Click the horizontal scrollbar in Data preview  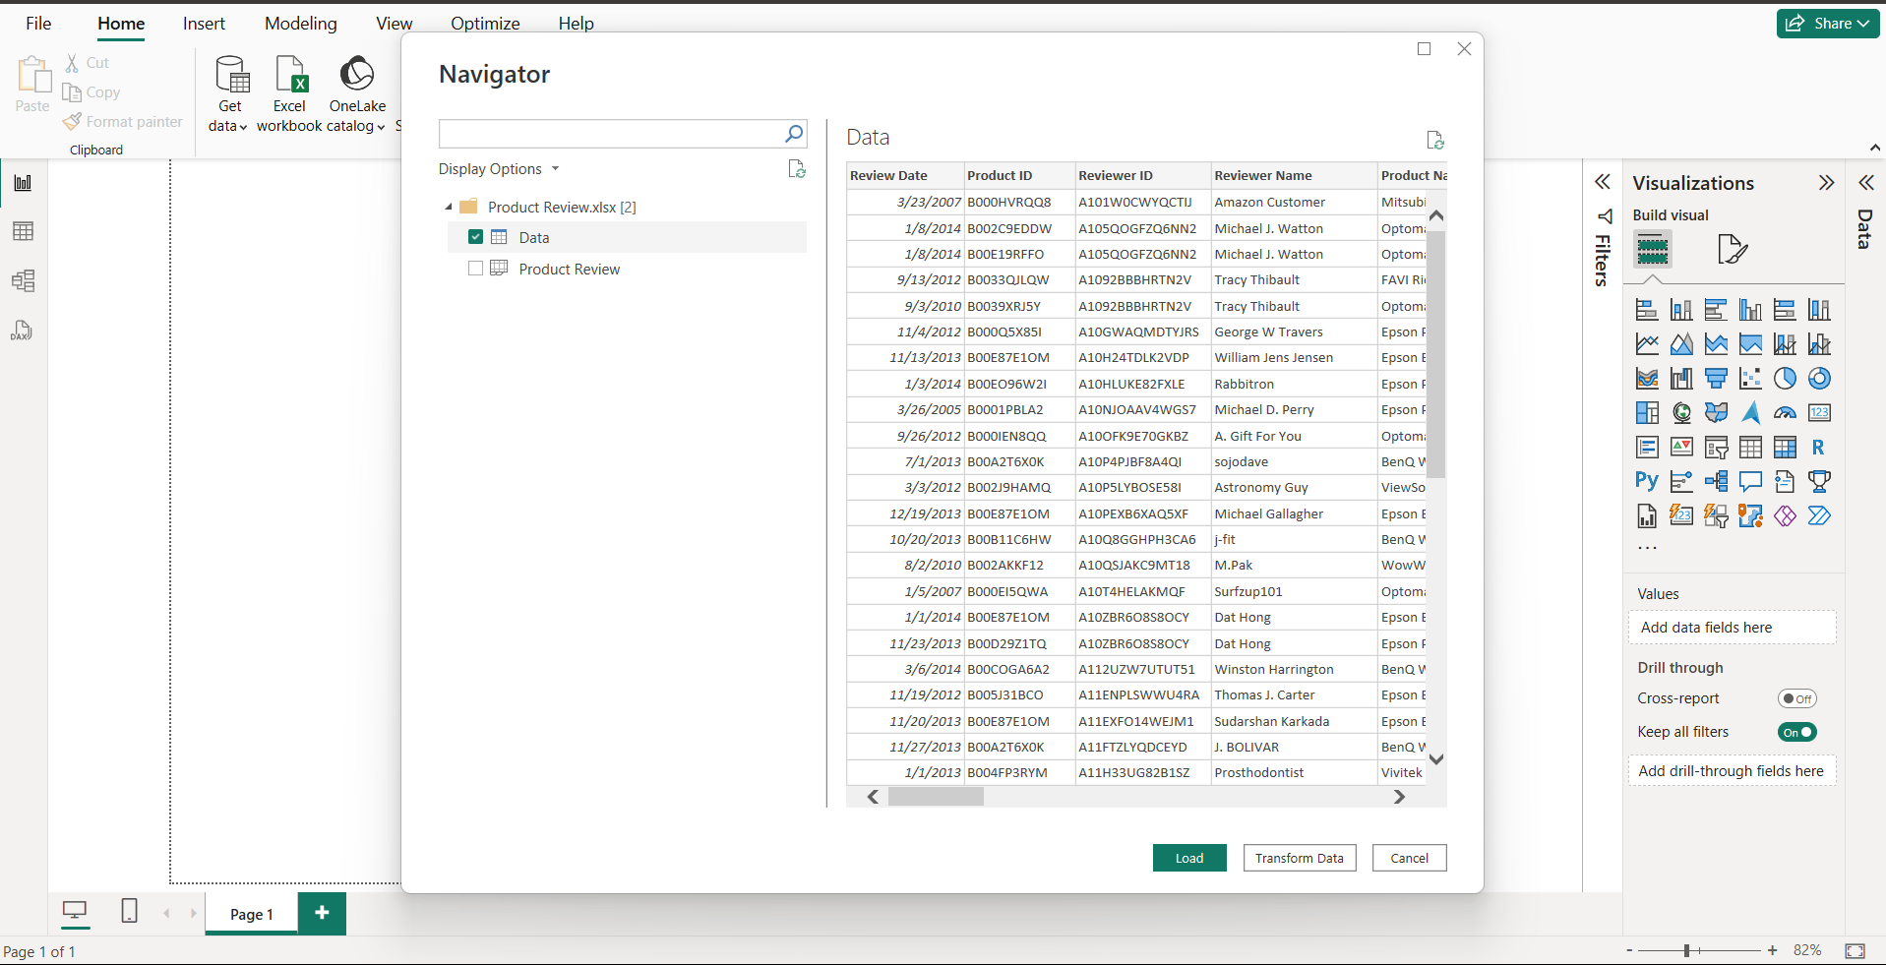pos(936,797)
